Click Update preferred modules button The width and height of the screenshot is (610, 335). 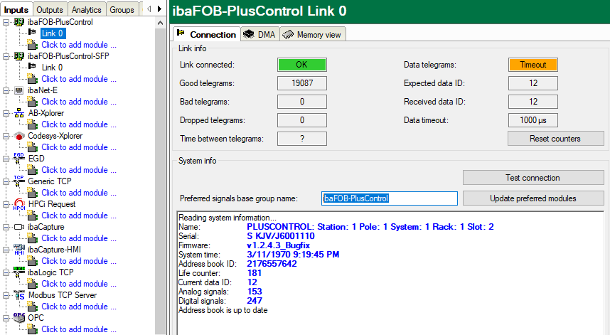point(533,198)
